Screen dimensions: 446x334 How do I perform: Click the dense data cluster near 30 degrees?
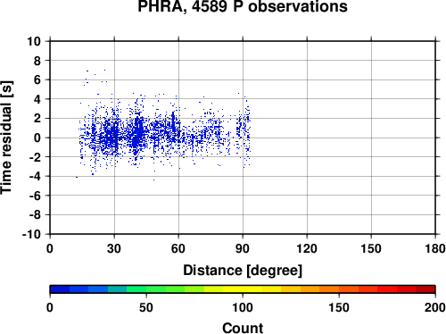point(113,137)
